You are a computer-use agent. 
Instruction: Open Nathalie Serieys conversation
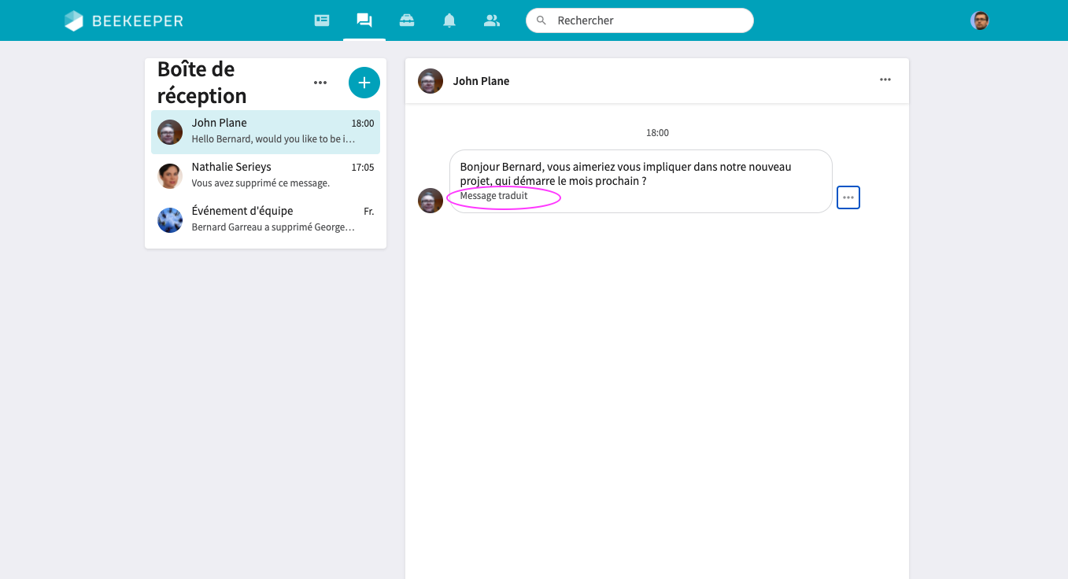[265, 175]
